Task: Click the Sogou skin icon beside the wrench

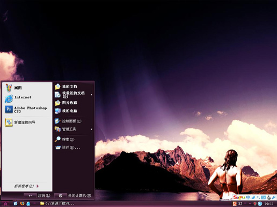Action: [x=269, y=197]
